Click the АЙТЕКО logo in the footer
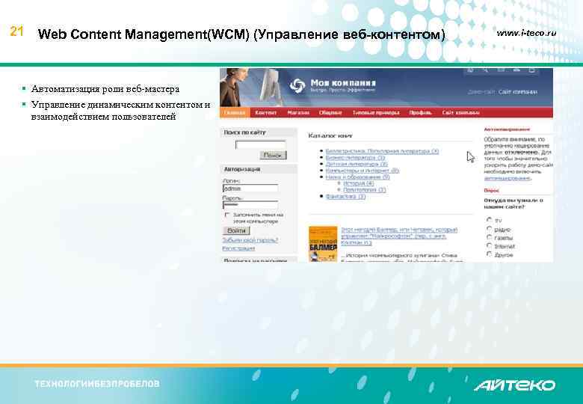583x404 pixels. [x=514, y=385]
